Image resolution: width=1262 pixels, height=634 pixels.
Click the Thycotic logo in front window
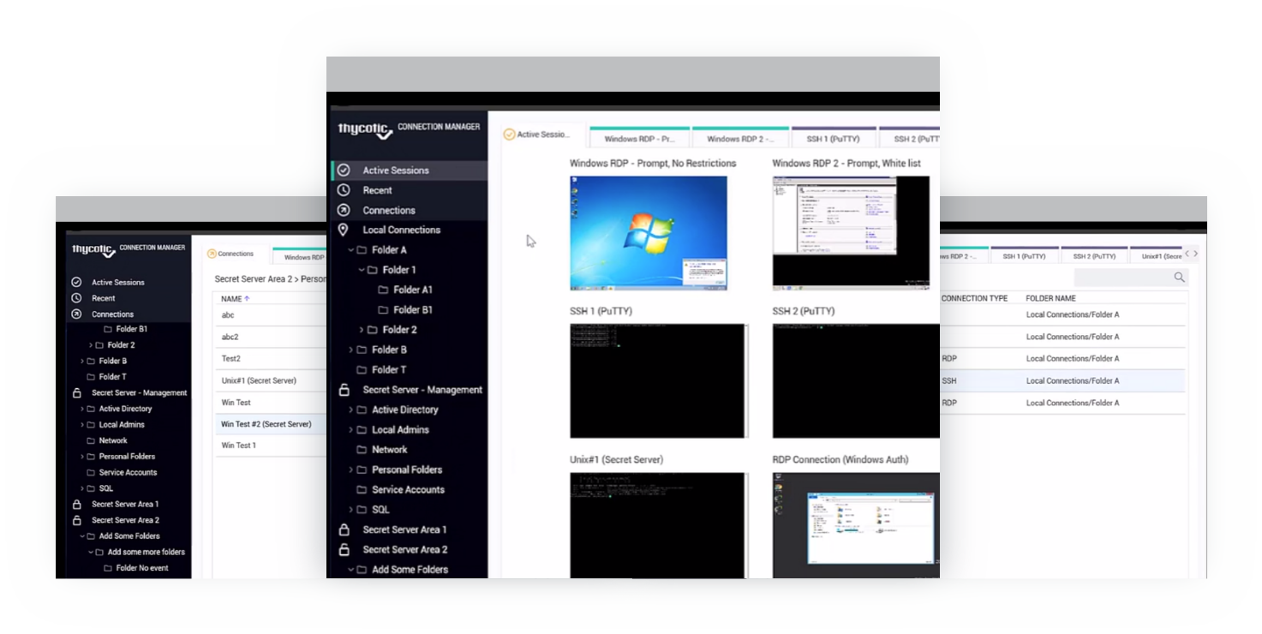click(x=365, y=129)
